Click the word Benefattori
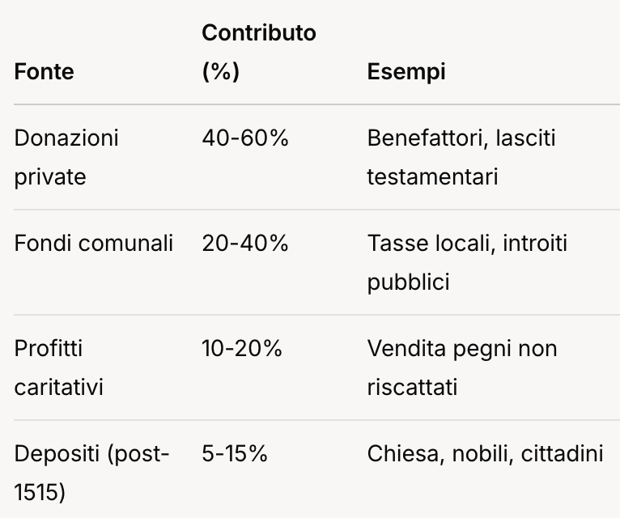This screenshot has width=620, height=518. [x=421, y=138]
